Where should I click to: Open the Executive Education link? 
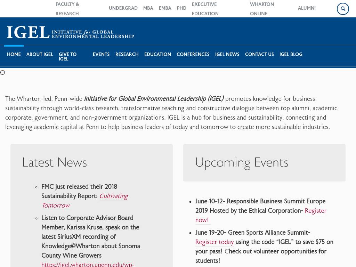(205, 9)
